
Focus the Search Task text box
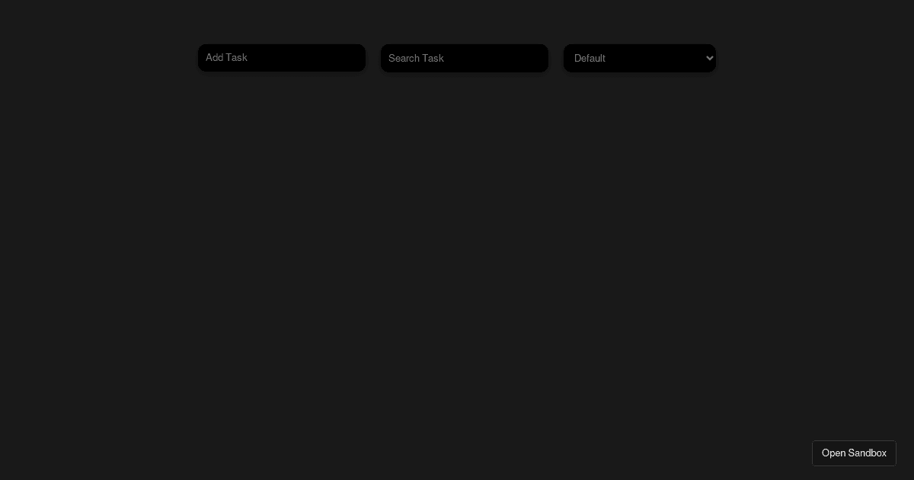(x=464, y=58)
